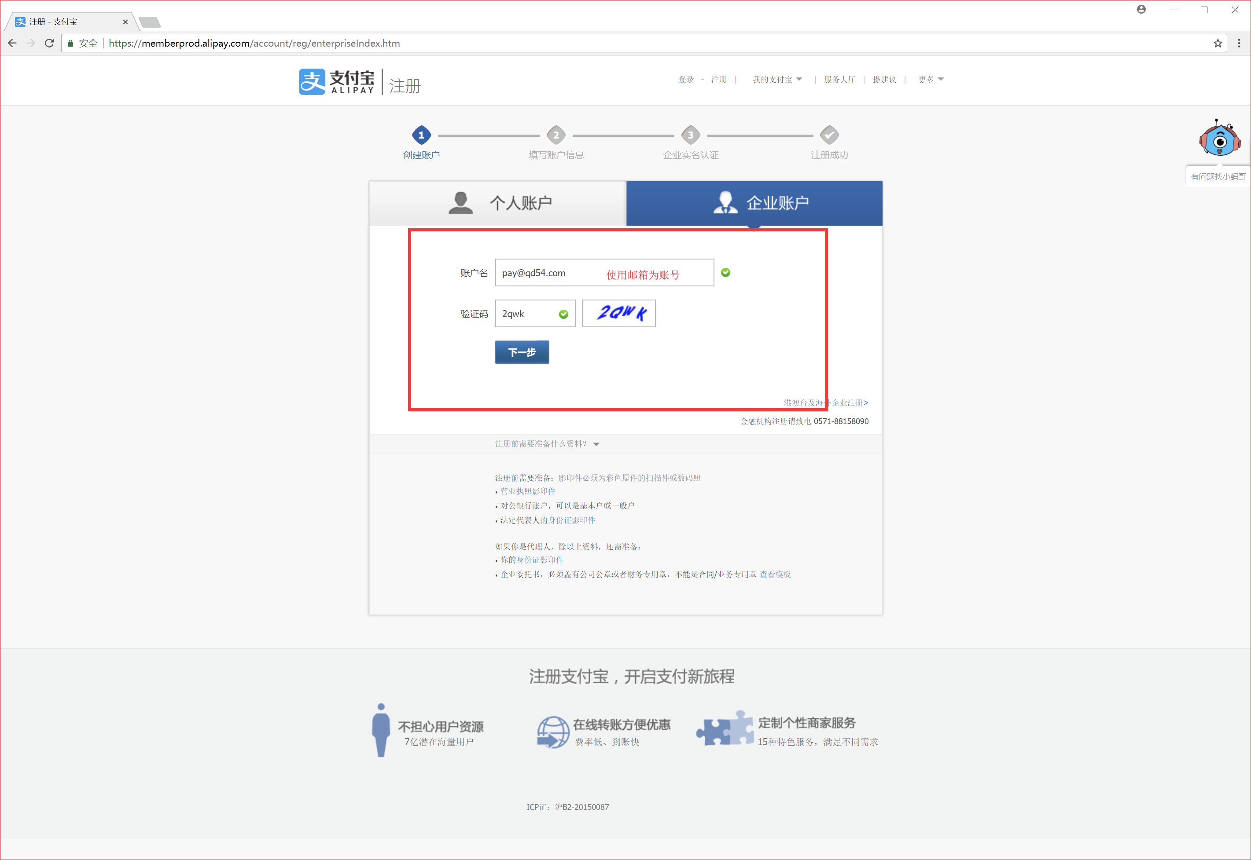Click the 登录 link in header
Screen dimensions: 1251x860
click(x=686, y=79)
